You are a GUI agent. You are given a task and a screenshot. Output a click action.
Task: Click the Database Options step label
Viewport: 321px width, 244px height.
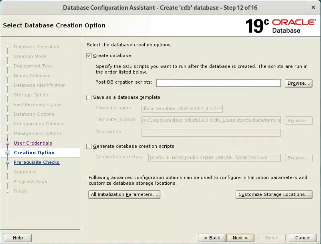[34, 114]
